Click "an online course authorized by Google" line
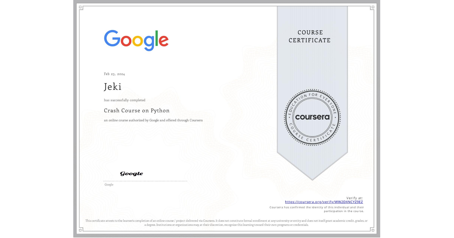 [x=153, y=120]
